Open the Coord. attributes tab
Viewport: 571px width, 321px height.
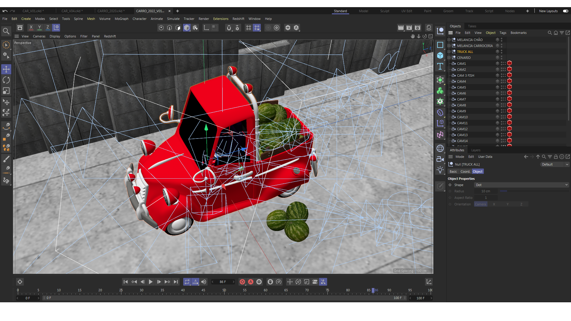(x=465, y=171)
